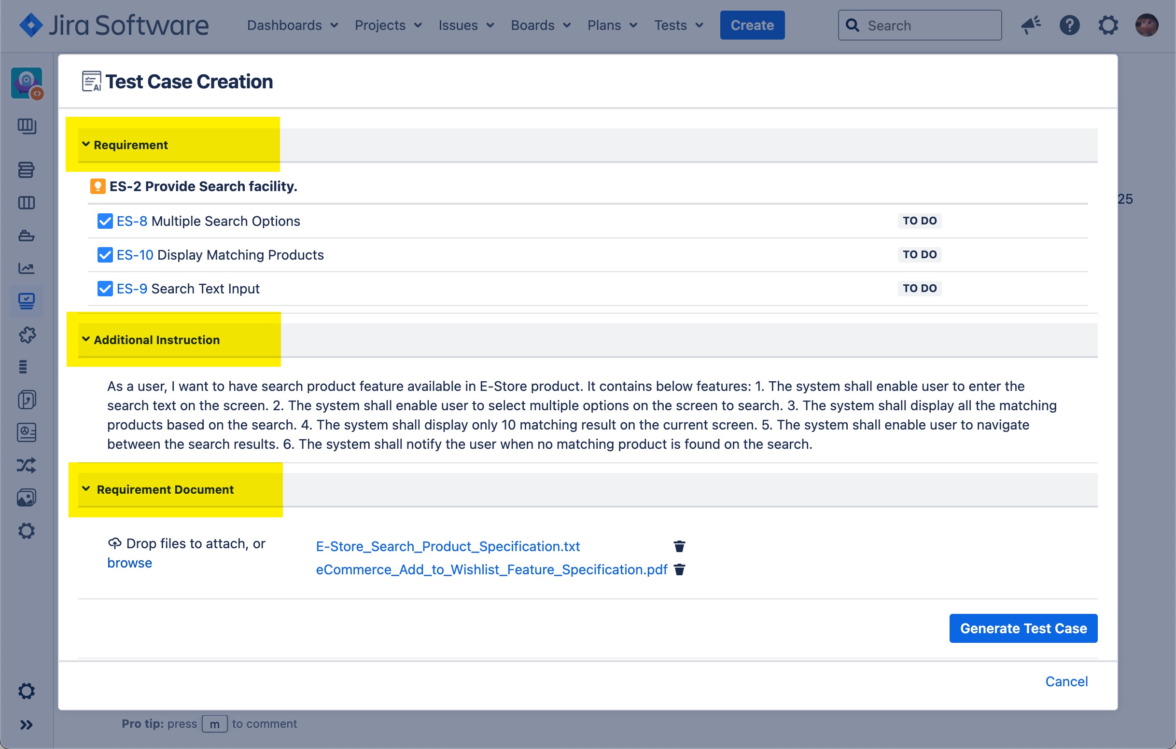Click the browse link to attach files

[129, 563]
